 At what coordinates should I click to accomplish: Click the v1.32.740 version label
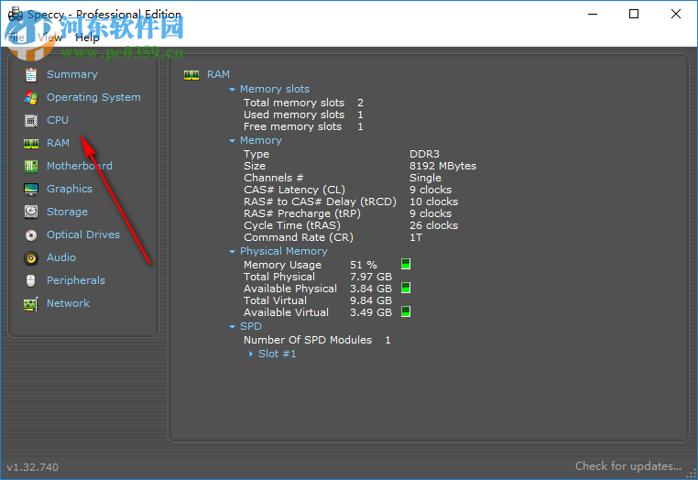[32, 467]
